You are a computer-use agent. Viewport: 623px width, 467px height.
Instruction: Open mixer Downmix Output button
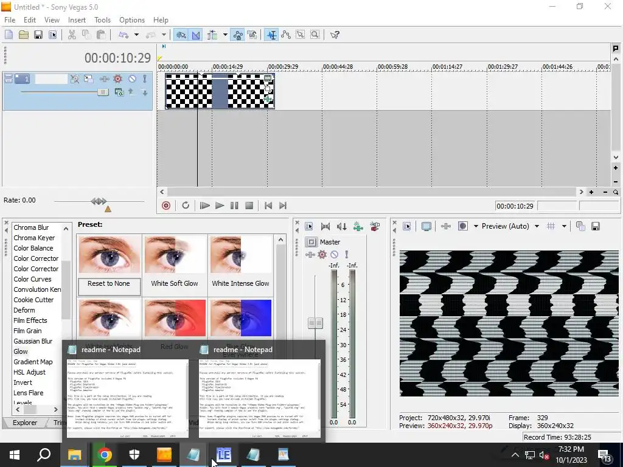(325, 227)
